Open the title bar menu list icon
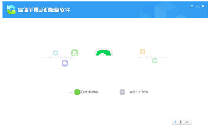The height and width of the screenshot is (133, 215). tap(192, 6)
